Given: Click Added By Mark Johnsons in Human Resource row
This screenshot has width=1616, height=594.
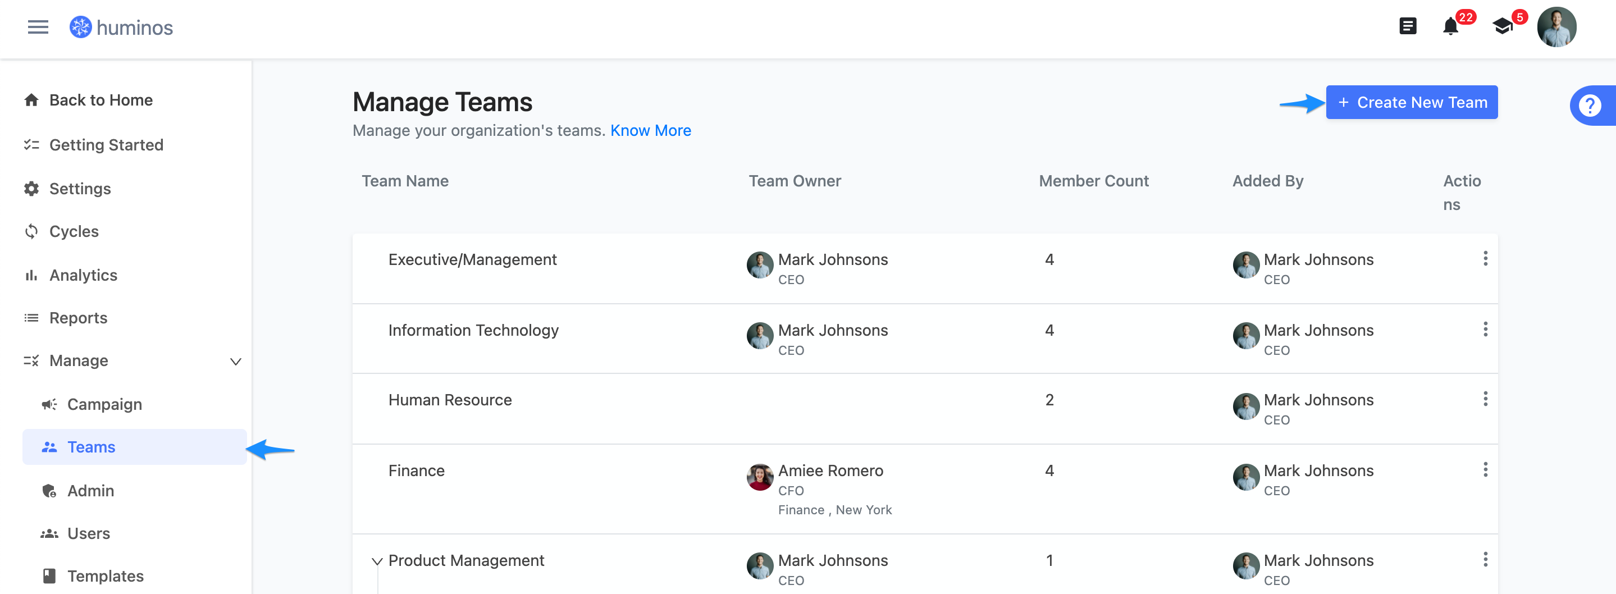Looking at the screenshot, I should click(x=1318, y=400).
